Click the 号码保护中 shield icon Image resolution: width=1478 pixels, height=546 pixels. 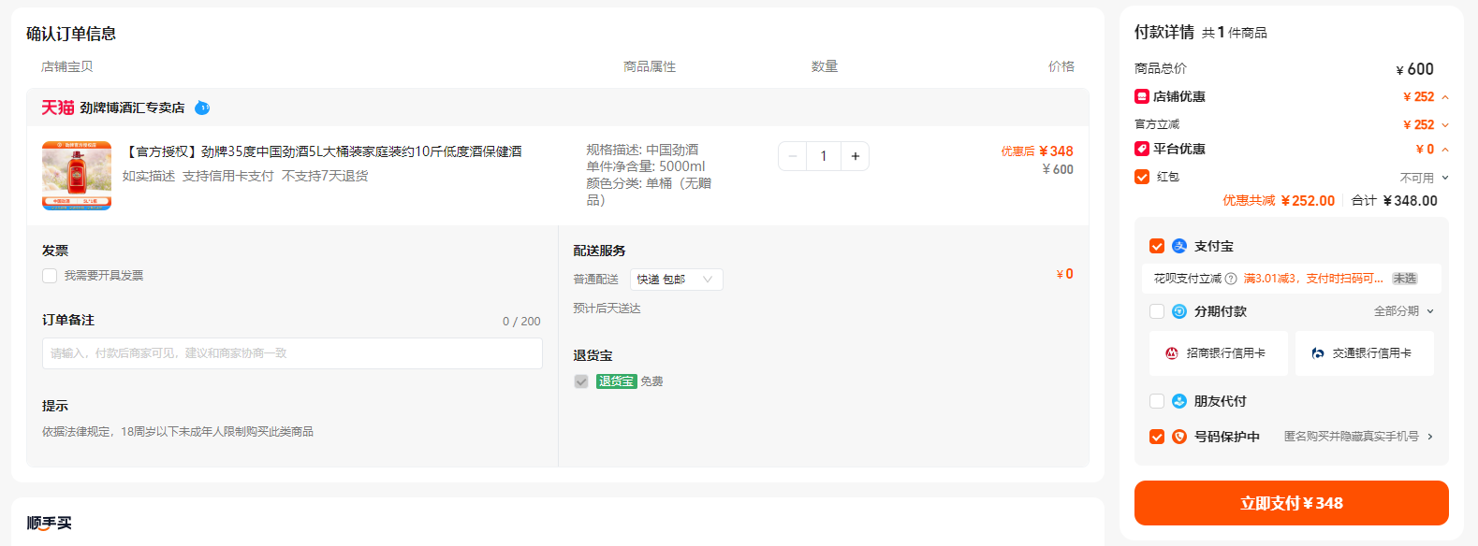[1179, 437]
